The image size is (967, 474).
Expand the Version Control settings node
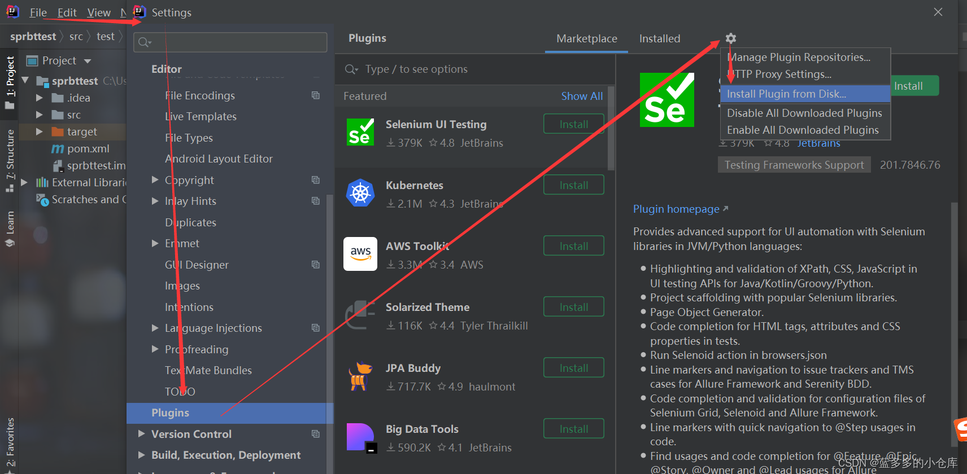pyautogui.click(x=142, y=434)
